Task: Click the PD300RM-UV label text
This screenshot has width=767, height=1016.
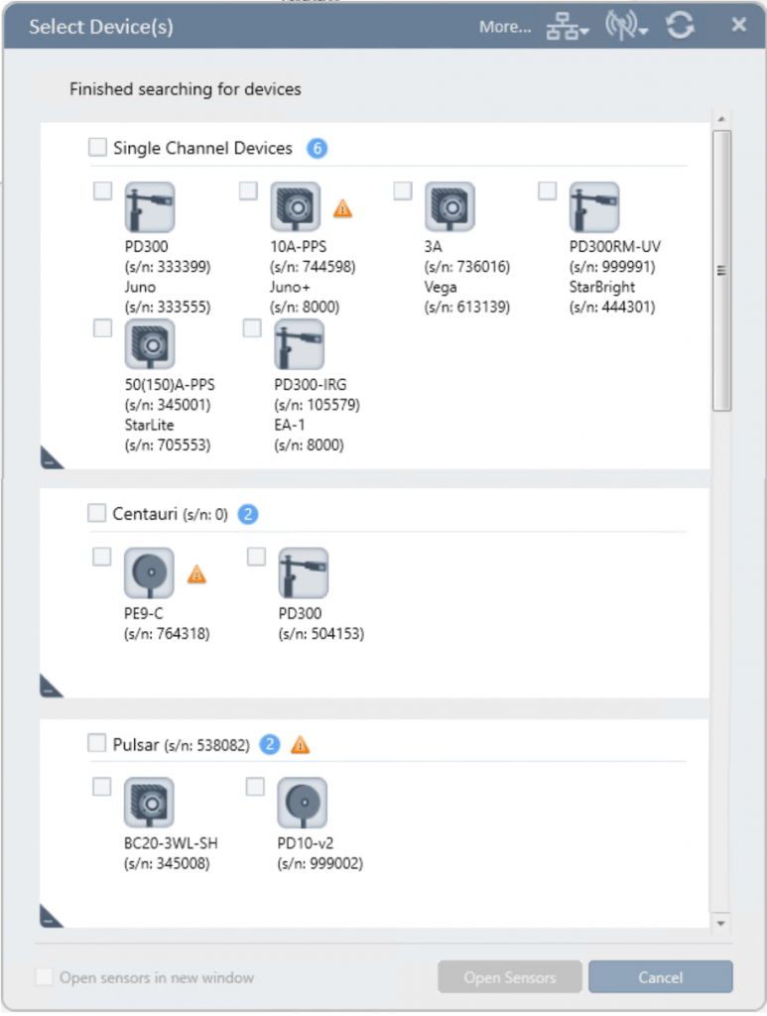Action: [x=615, y=247]
